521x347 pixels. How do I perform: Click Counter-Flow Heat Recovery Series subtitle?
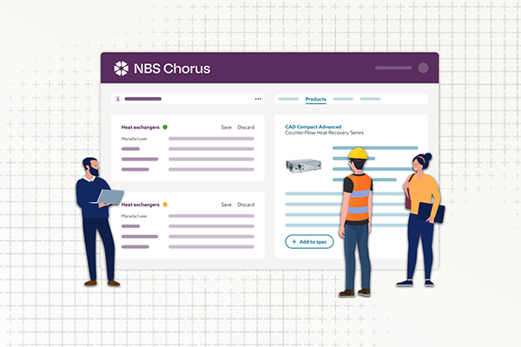pyautogui.click(x=324, y=133)
